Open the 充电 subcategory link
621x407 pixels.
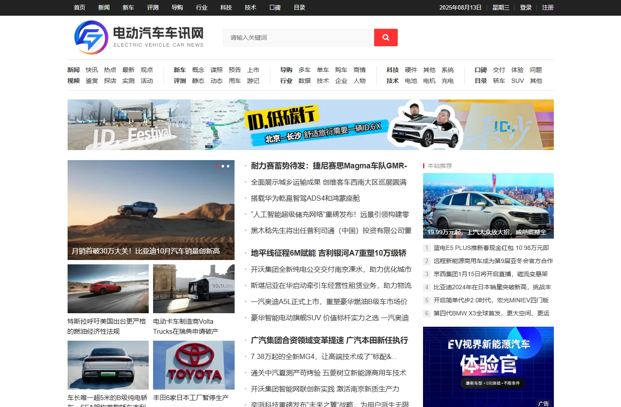pos(447,81)
